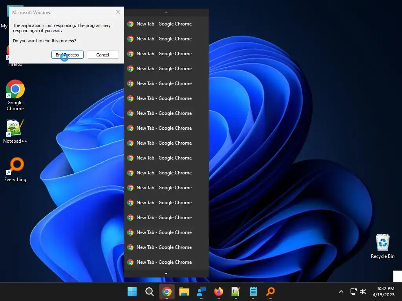Viewport: 402px width, 301px height.
Task: Select the bottommost New Tab - Google Chrome entry
Action: [166, 262]
